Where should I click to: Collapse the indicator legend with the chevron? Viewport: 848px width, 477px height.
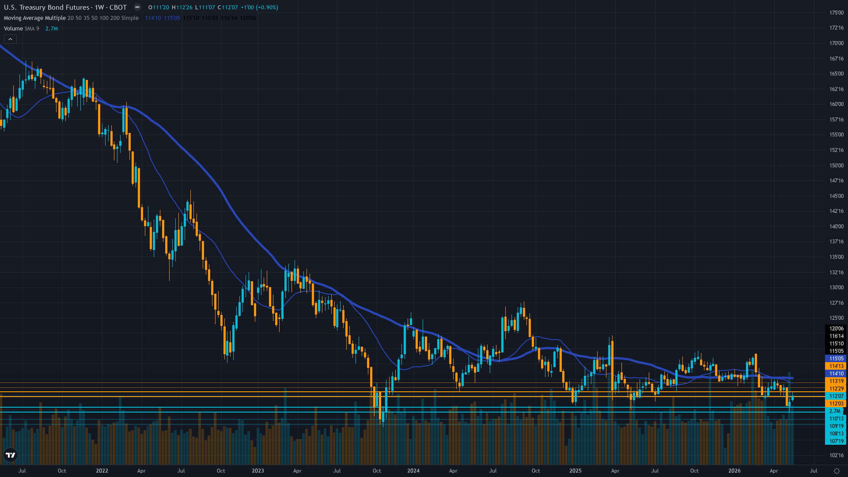pyautogui.click(x=10, y=39)
